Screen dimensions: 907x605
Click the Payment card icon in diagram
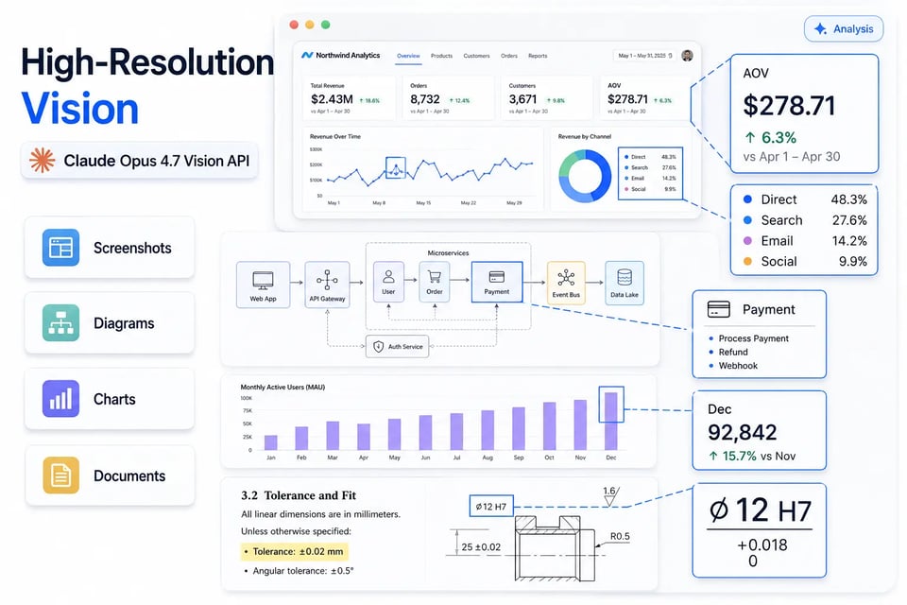pyautogui.click(x=497, y=277)
